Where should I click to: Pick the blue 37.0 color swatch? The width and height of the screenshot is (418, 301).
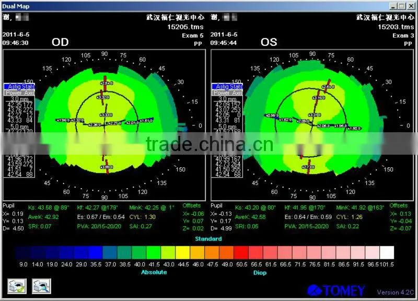tap(110, 252)
